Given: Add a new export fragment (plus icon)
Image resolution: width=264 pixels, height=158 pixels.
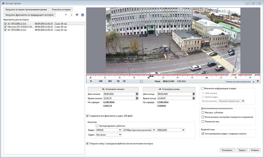Looking at the screenshot, I should pyautogui.click(x=77, y=15).
